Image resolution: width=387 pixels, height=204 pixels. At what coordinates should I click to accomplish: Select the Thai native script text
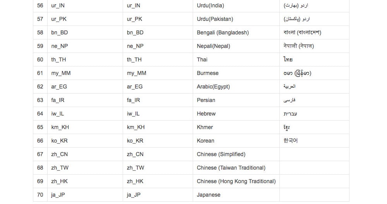[288, 59]
